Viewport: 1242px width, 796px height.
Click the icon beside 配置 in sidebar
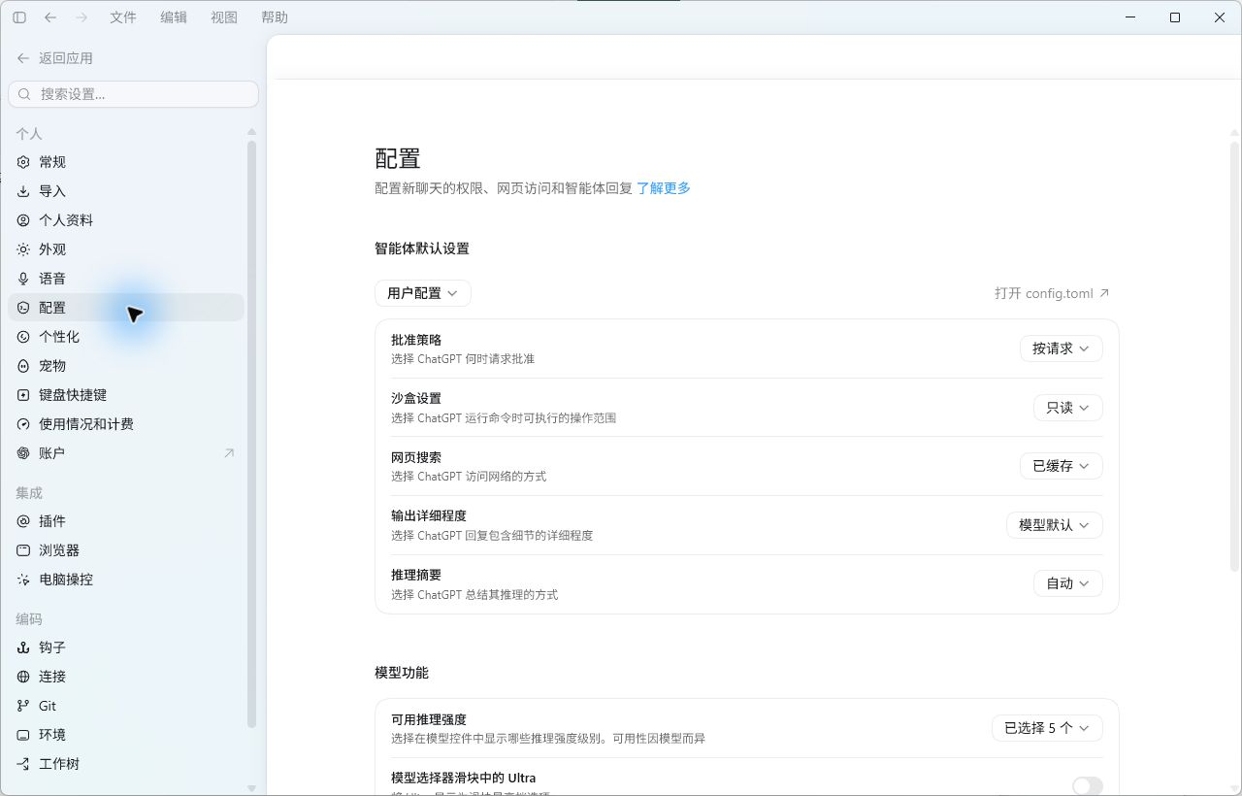pos(23,308)
